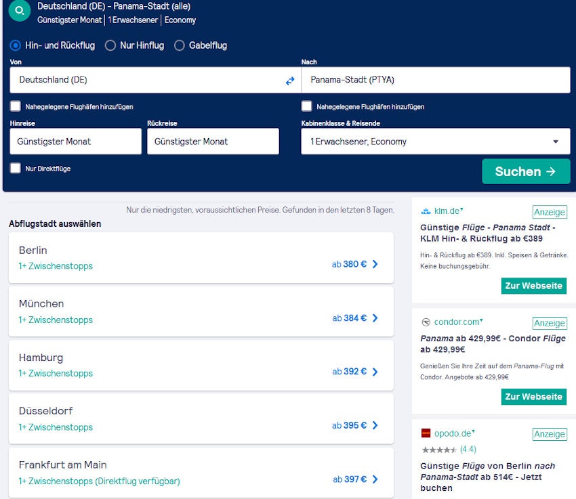Select the "Nur Hinflug" trip option

(109, 45)
